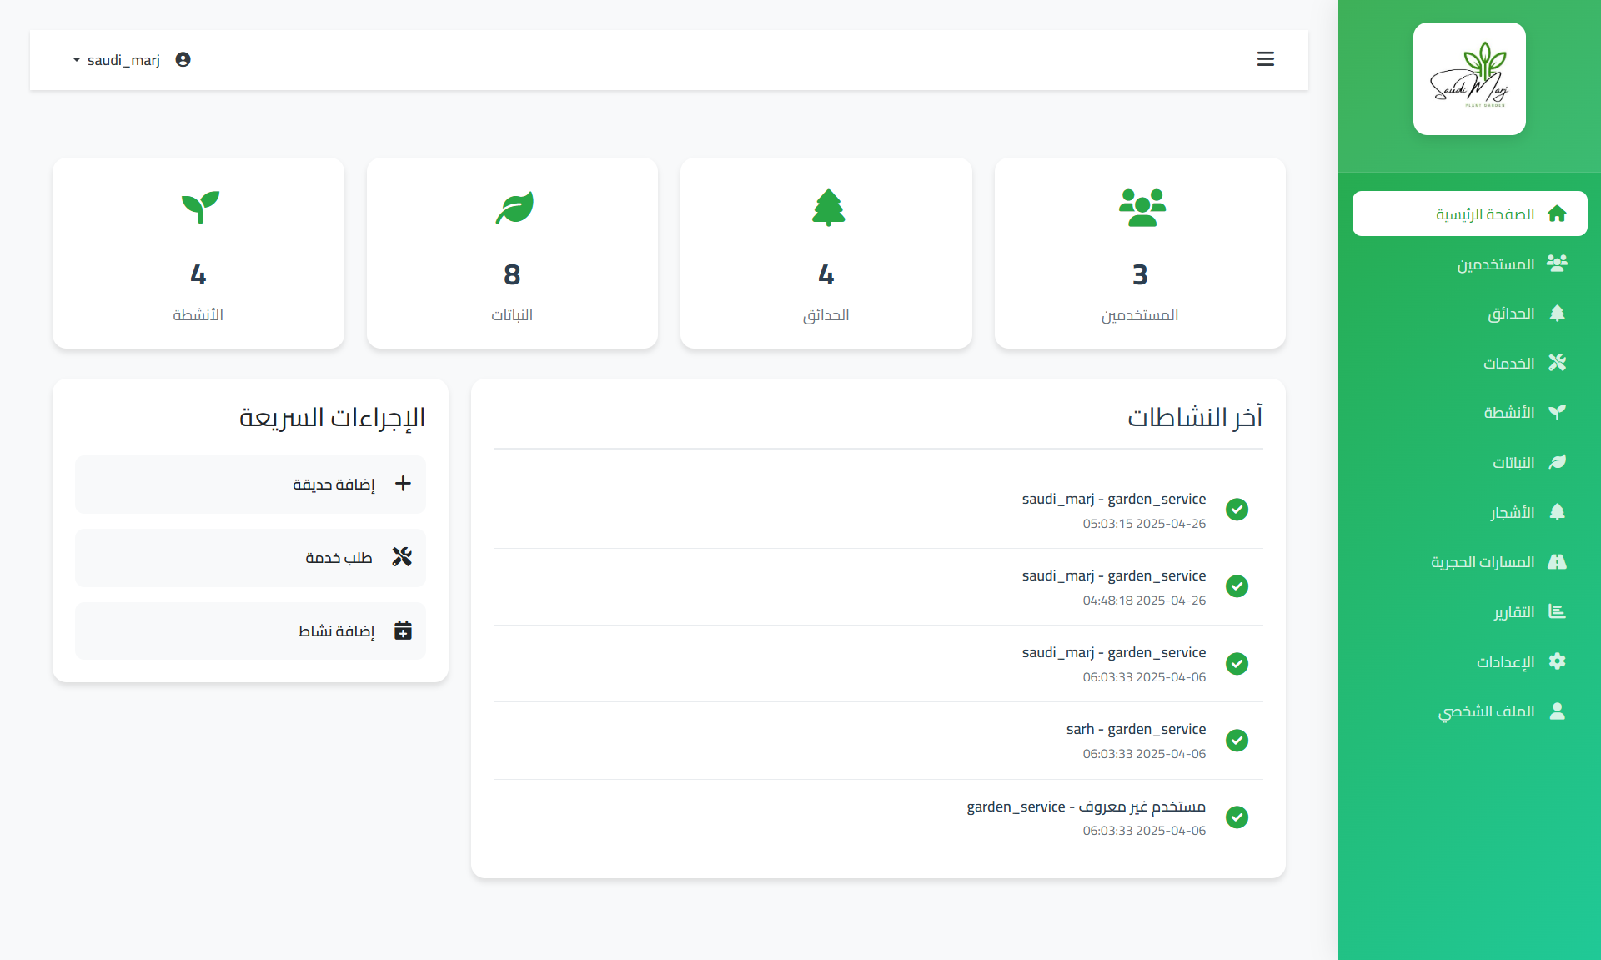Click the home icon in sidebar
This screenshot has width=1601, height=960.
tap(1557, 214)
